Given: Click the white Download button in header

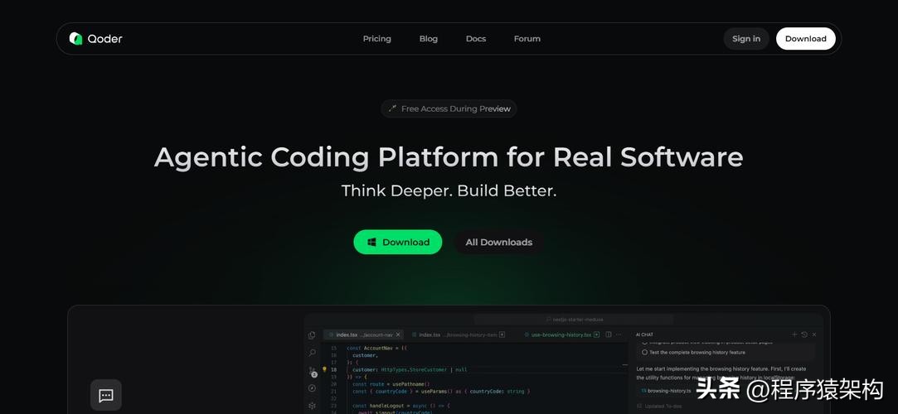Looking at the screenshot, I should click(805, 39).
